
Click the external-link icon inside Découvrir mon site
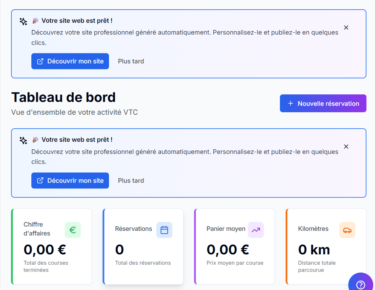point(40,61)
